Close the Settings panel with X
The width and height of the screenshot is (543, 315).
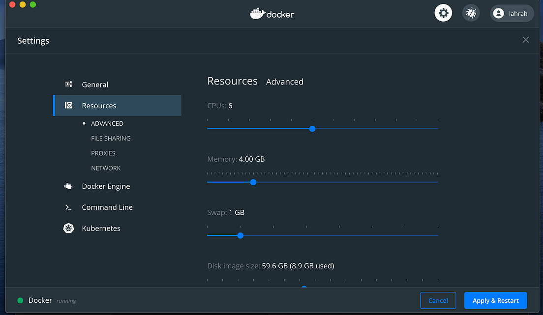[x=526, y=40]
